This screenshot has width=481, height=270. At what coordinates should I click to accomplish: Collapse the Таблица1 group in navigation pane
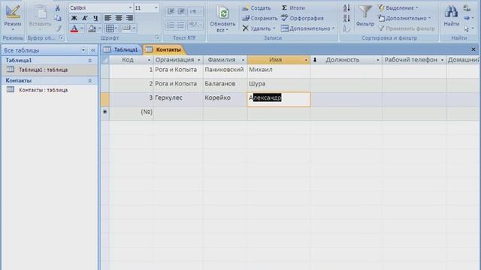90,61
